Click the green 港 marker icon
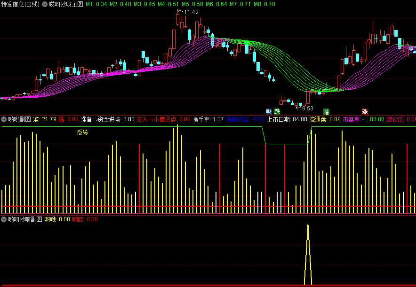This screenshot has height=287, width=416. 326,111
